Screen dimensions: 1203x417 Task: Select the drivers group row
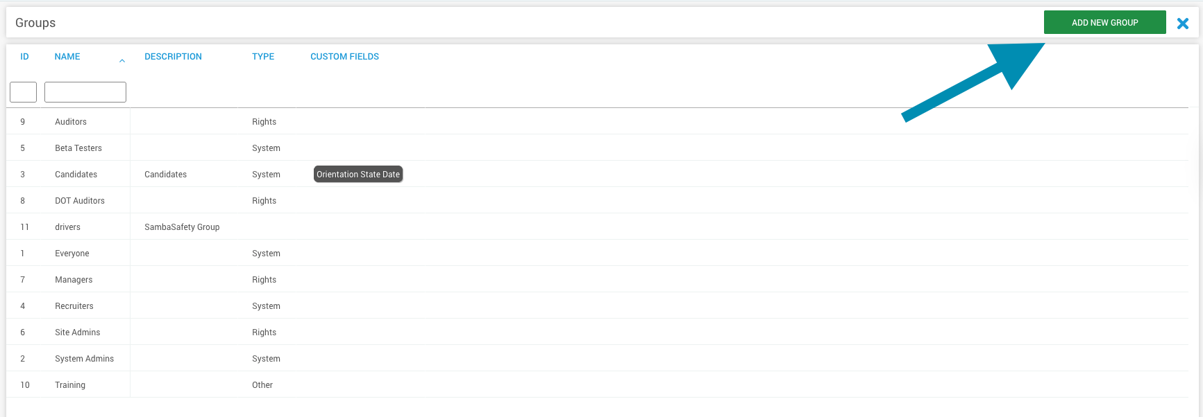tap(68, 227)
